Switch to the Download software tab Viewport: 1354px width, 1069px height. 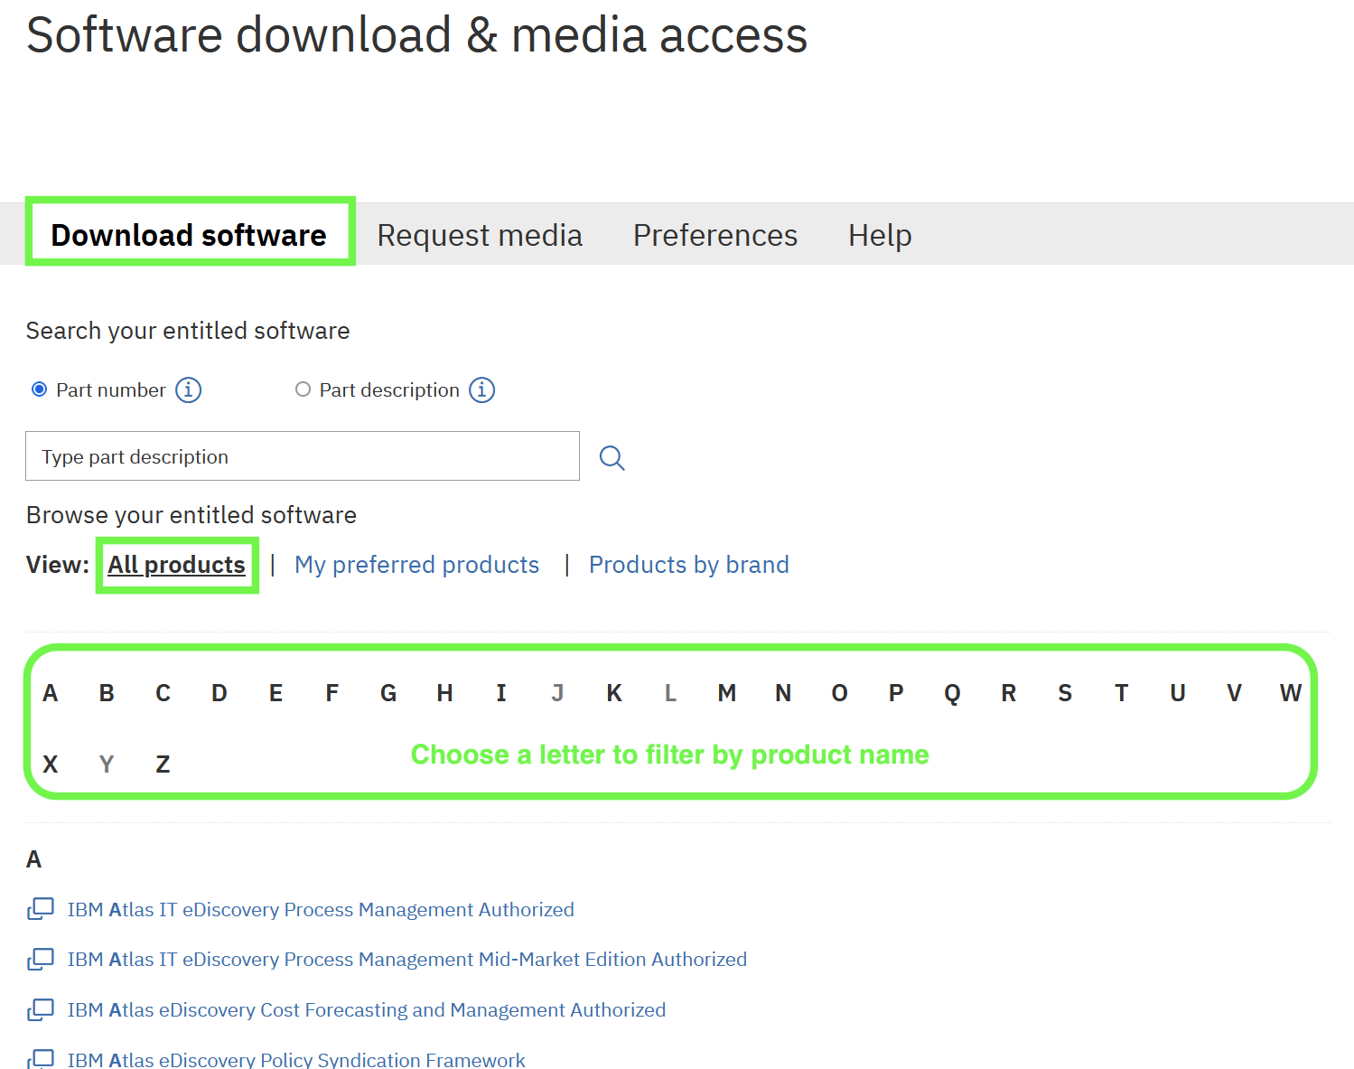pos(189,235)
